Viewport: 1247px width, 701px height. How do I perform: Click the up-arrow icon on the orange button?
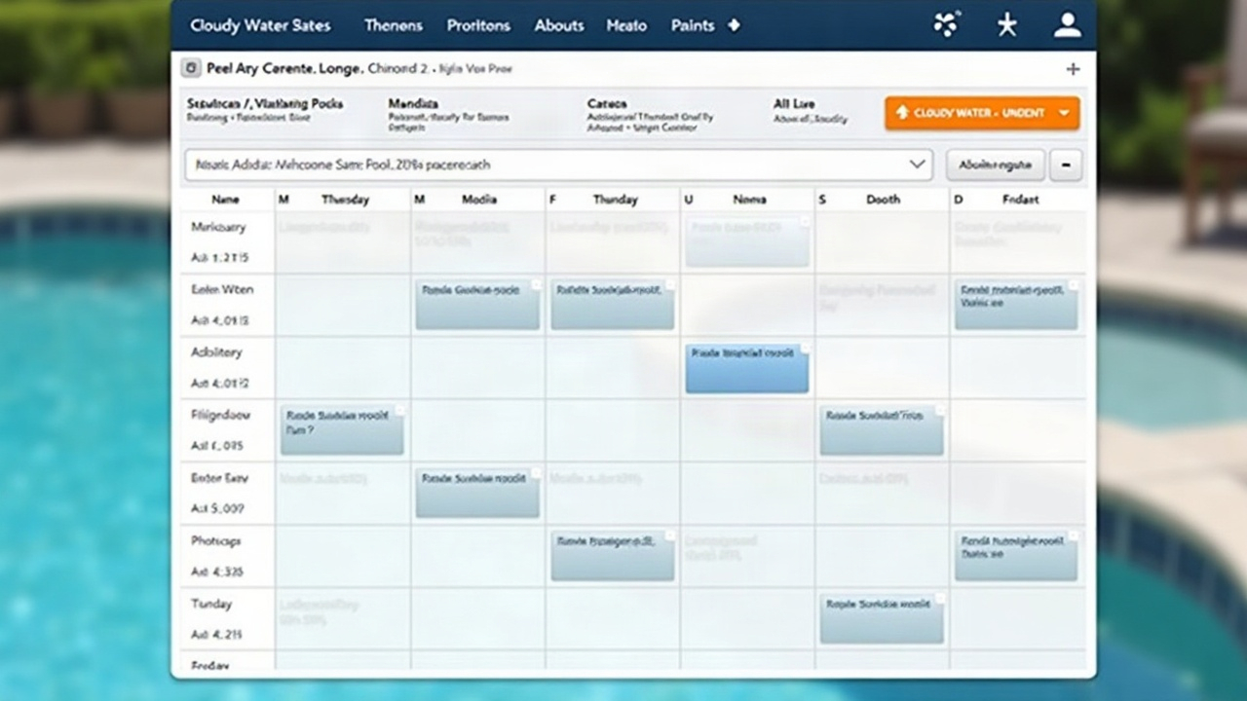901,113
